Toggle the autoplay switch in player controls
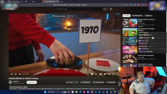 point(96,74)
